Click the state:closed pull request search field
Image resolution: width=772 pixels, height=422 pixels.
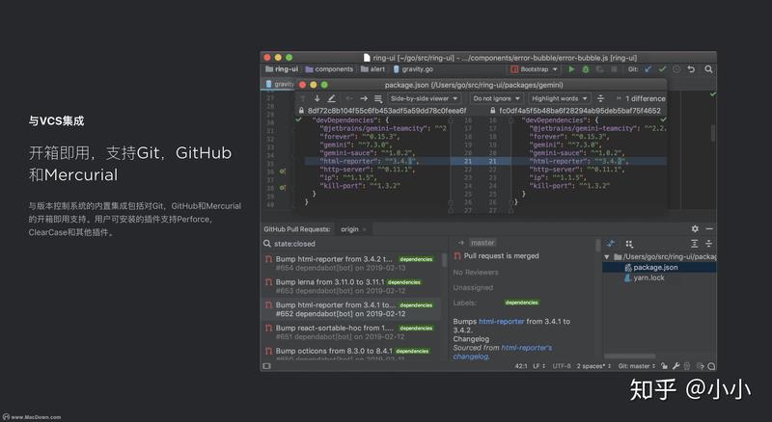[354, 244]
